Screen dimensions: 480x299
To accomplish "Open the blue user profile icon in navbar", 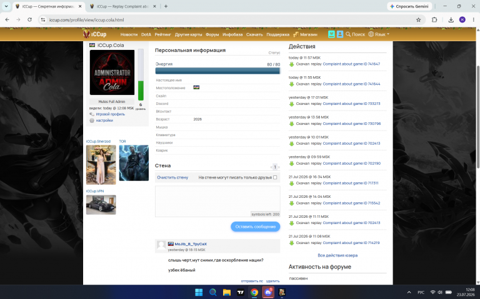I will pyautogui.click(x=340, y=34).
